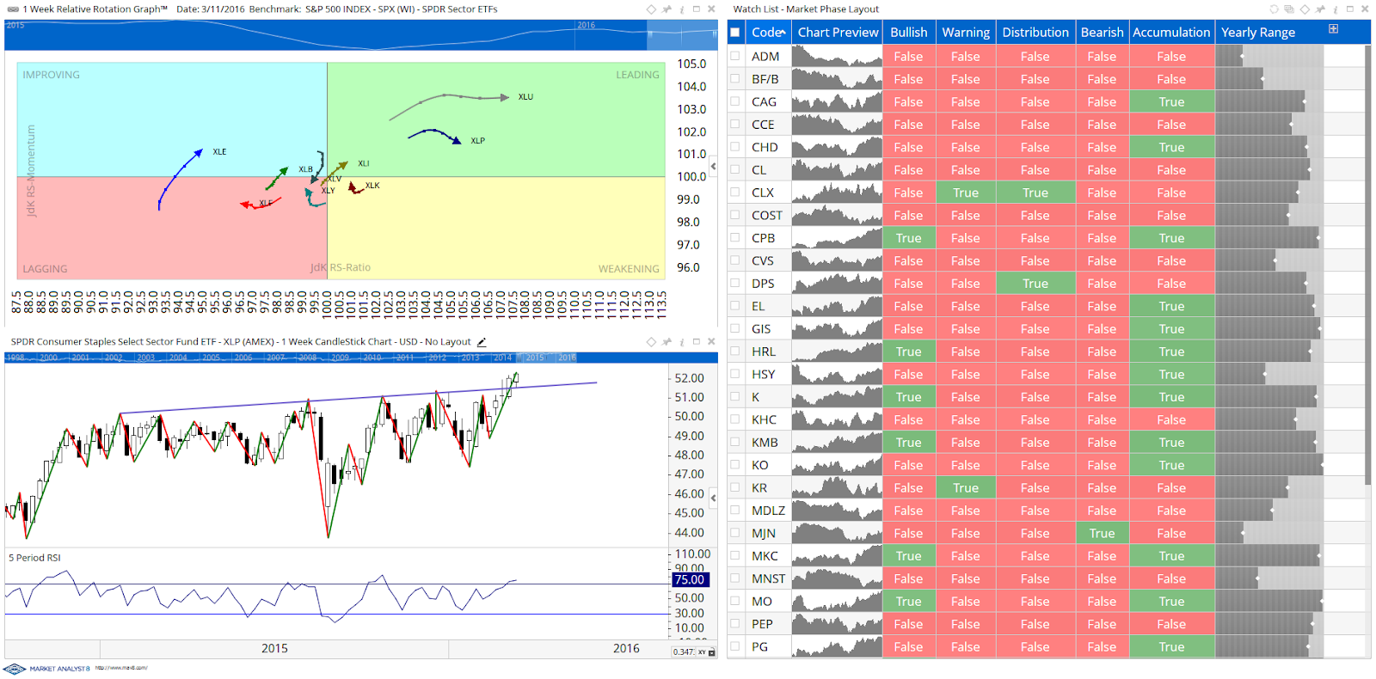Click the add-column plus icon in Watch List header
This screenshot has height=679, width=1376.
point(1333,28)
